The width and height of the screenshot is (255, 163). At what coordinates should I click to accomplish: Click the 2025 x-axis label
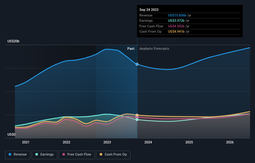pos(189,142)
